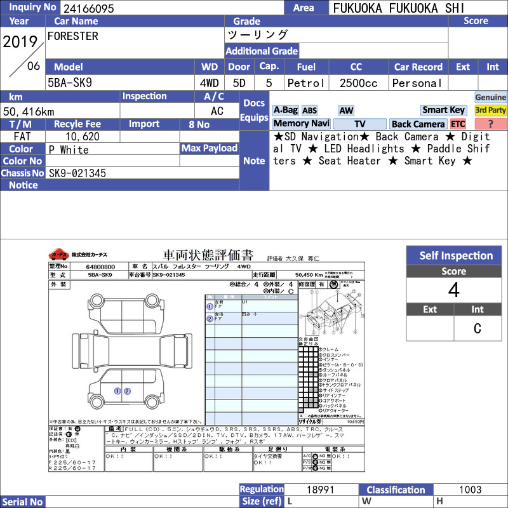Click the Self Inspection header
Viewport: 508px width, 508px height.
pos(454,256)
